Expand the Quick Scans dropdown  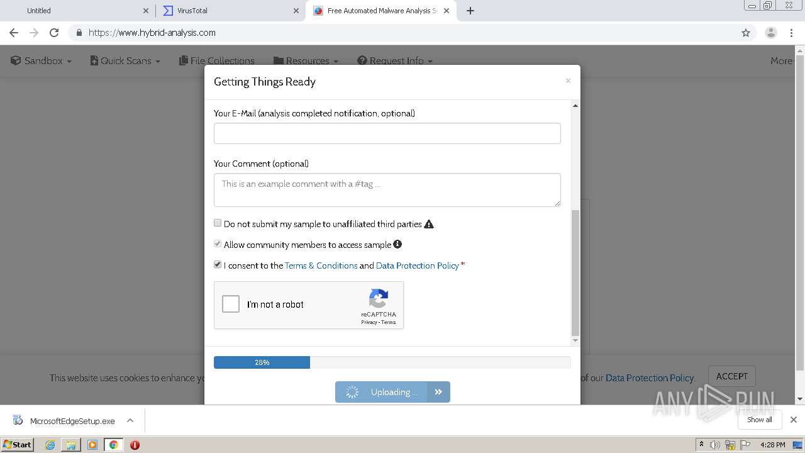coord(125,61)
